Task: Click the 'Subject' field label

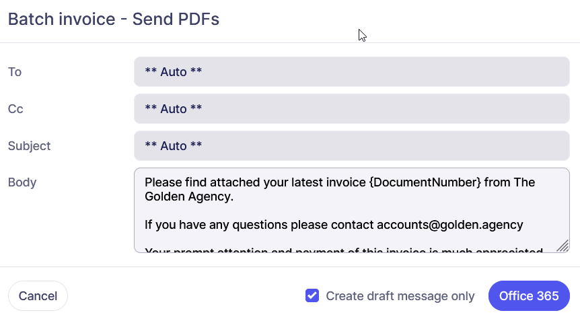Action: pos(29,146)
